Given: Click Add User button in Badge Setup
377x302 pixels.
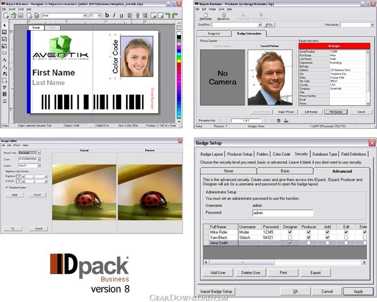Looking at the screenshot, I should [218, 273].
